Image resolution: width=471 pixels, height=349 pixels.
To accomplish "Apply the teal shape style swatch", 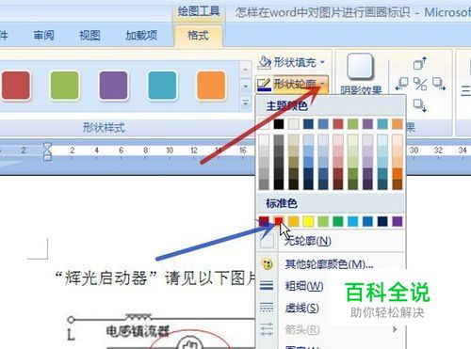I will (162, 86).
